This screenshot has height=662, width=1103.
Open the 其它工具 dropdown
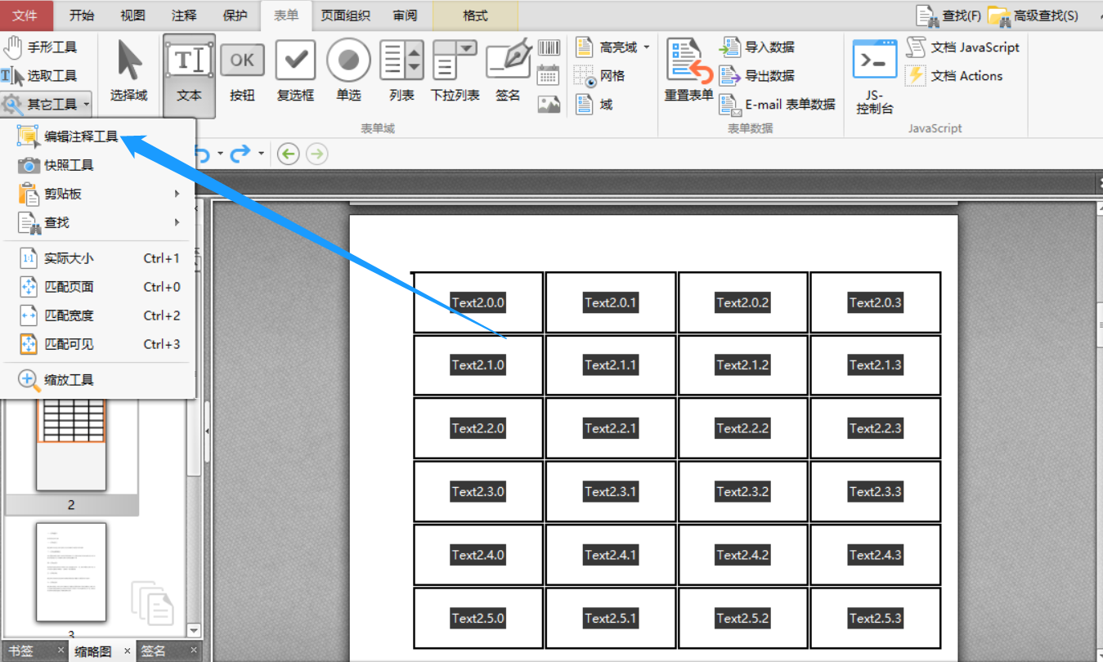coord(46,104)
